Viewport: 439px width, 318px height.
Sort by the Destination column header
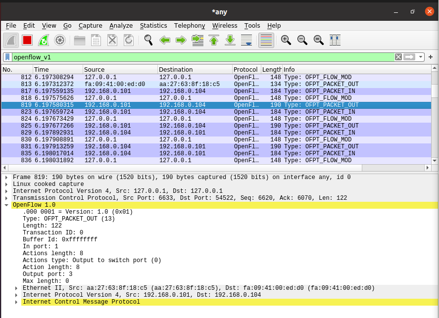click(x=195, y=69)
